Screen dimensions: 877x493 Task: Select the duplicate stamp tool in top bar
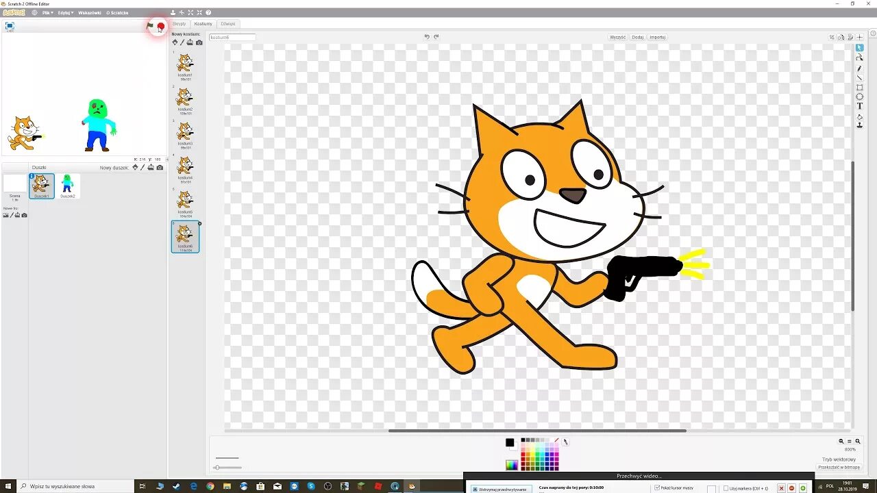(173, 12)
